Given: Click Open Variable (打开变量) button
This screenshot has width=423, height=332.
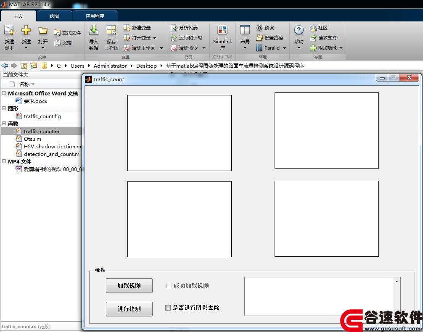Looking at the screenshot, I should 137,38.
